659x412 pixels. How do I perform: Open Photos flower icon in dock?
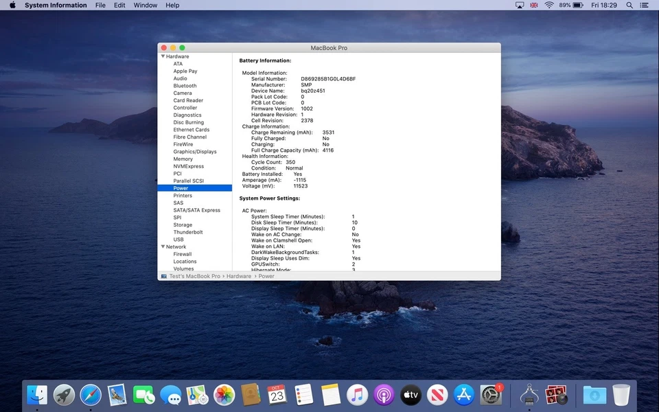point(224,396)
